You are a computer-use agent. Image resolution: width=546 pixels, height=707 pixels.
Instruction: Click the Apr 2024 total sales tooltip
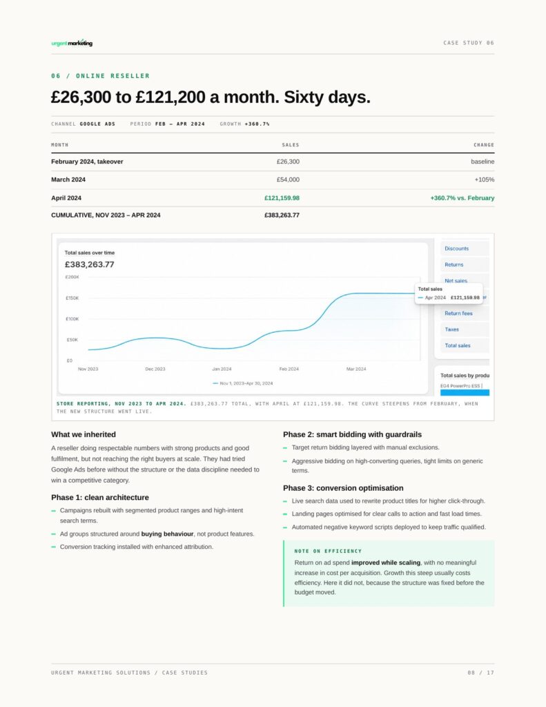pos(449,293)
